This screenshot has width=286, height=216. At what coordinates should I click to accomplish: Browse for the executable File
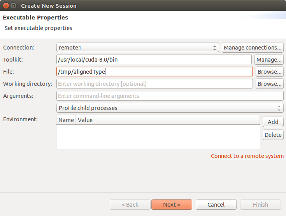(269, 72)
